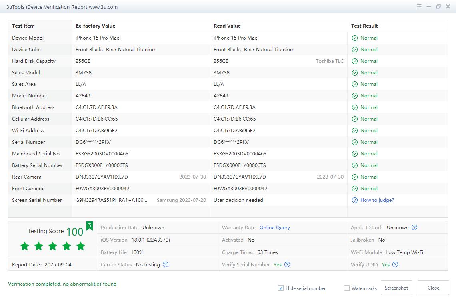Viewport: 456px width, 302px height.
Task: Click the Model Number Normal check icon
Action: (x=355, y=96)
